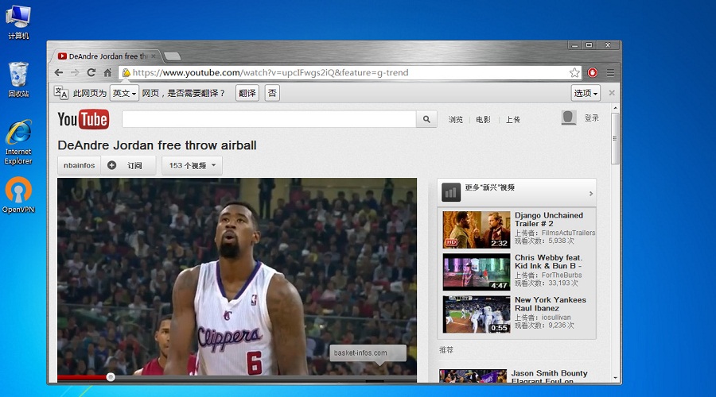Click the 翻译 translate button
Viewport: 716px width, 397px height.
[247, 93]
